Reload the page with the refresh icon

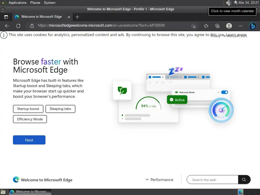click(x=18, y=26)
